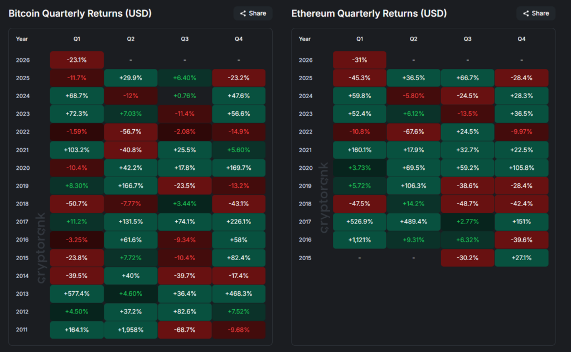
Task: Select the 2026 year row label in Ethereum table
Action: (305, 60)
